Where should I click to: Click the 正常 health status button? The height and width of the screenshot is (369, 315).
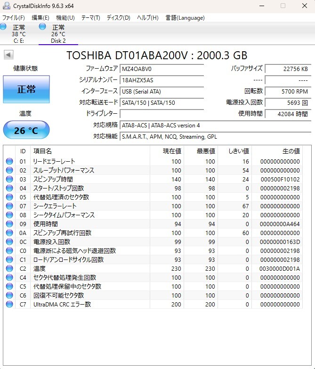point(26,89)
